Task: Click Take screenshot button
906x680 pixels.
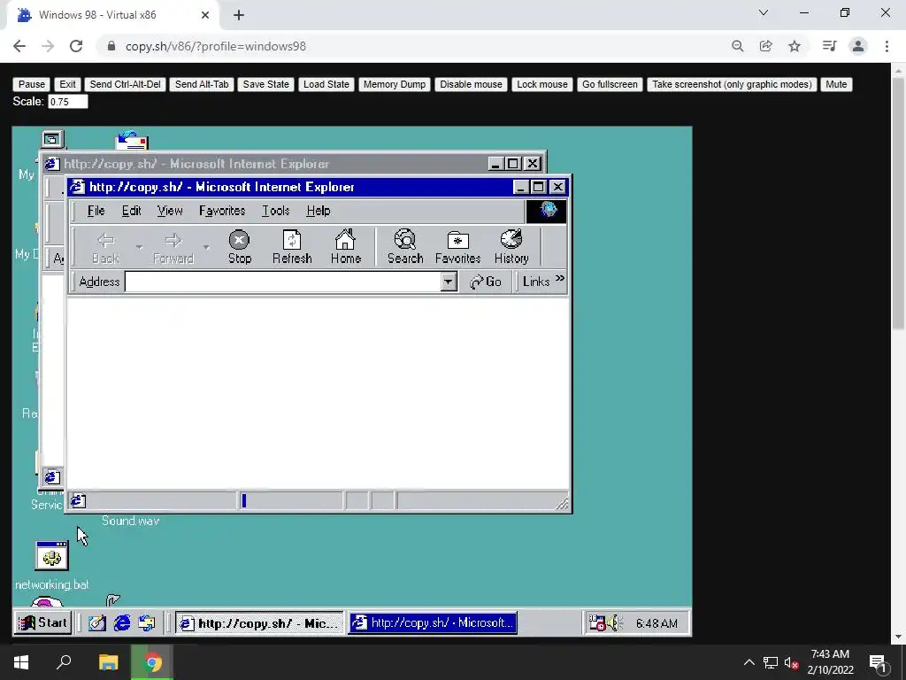Action: point(732,84)
